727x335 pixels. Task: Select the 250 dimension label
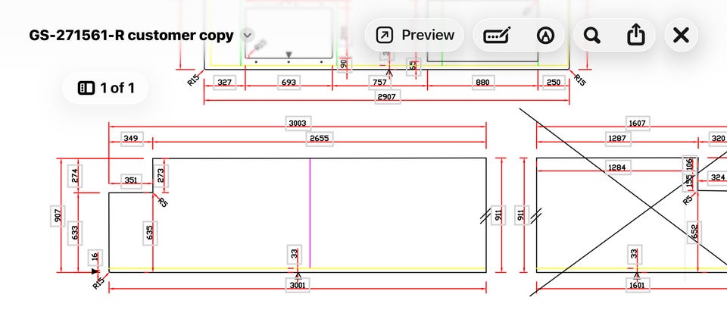pos(554,83)
